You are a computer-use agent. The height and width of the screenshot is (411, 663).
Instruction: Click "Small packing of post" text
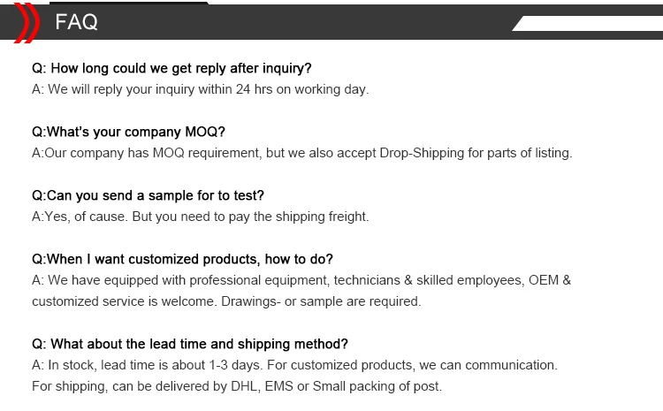(378, 386)
